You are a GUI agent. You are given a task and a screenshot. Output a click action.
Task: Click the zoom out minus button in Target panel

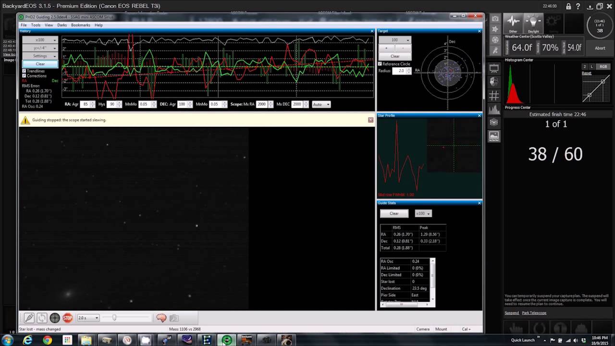point(403,48)
